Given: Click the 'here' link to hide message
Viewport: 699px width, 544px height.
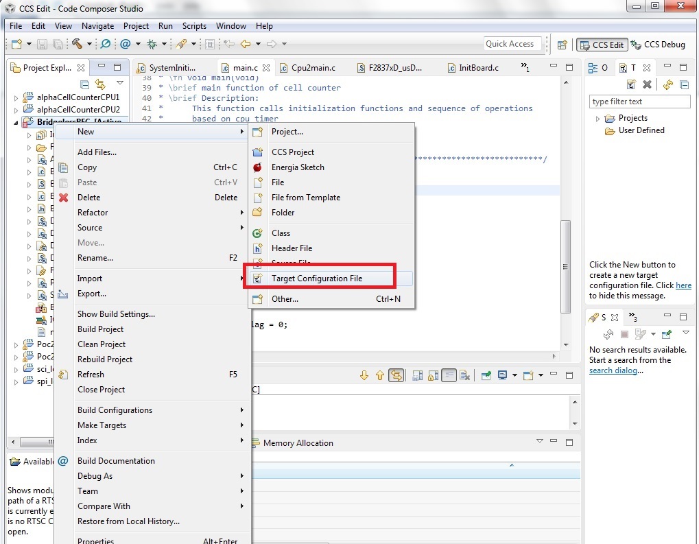Looking at the screenshot, I should pyautogui.click(x=683, y=285).
